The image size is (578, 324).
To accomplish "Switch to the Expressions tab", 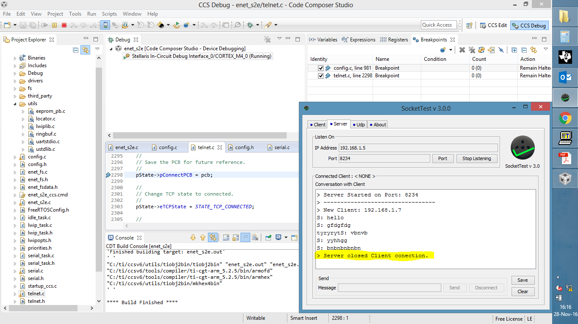I will 358,40.
